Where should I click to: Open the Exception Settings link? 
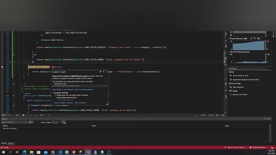[63, 103]
